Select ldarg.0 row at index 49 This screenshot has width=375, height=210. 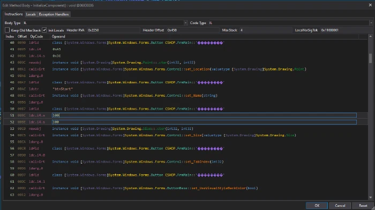(185, 102)
